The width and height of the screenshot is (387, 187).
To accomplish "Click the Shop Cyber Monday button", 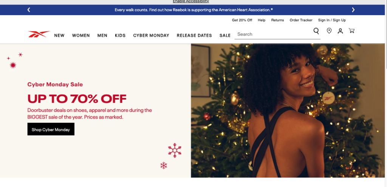I will coord(51,129).
